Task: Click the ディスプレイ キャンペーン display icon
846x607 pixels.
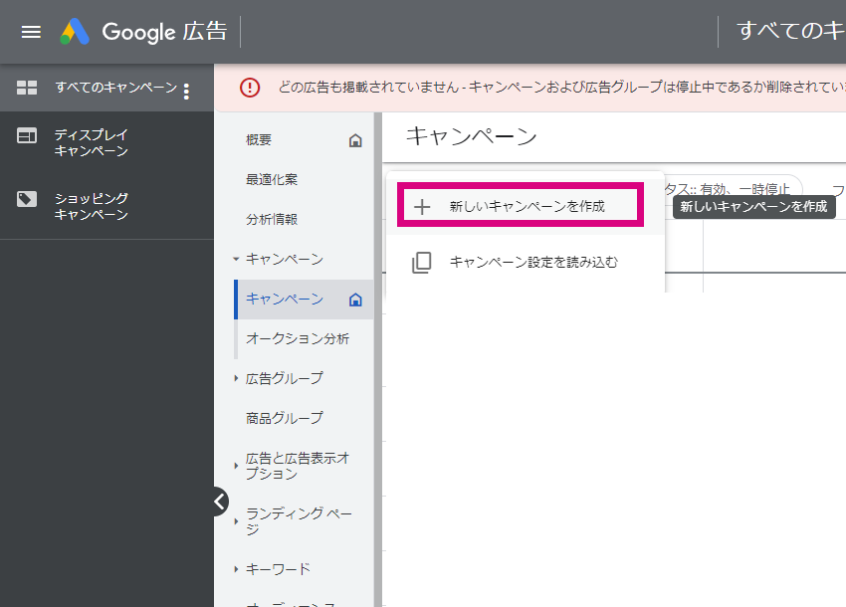Action: click(x=27, y=135)
